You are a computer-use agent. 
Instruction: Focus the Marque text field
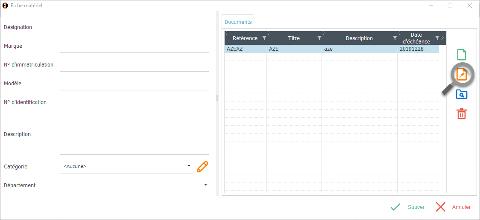coord(134,46)
